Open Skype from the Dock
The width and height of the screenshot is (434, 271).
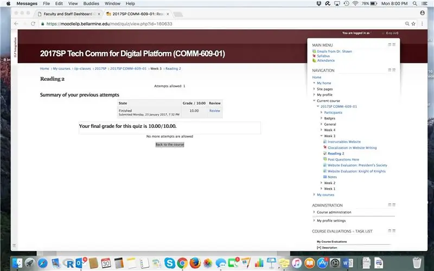(x=169, y=263)
